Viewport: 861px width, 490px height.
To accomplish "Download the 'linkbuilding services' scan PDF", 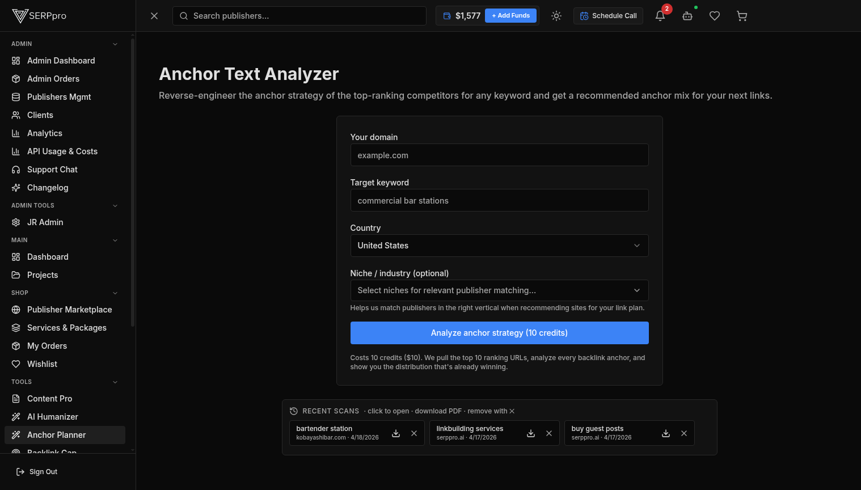I will (530, 433).
